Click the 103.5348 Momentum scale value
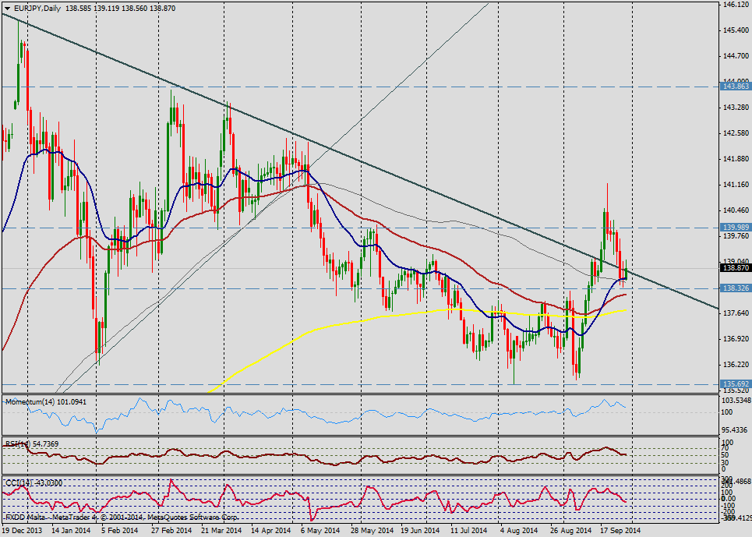The height and width of the screenshot is (537, 752). 736,399
